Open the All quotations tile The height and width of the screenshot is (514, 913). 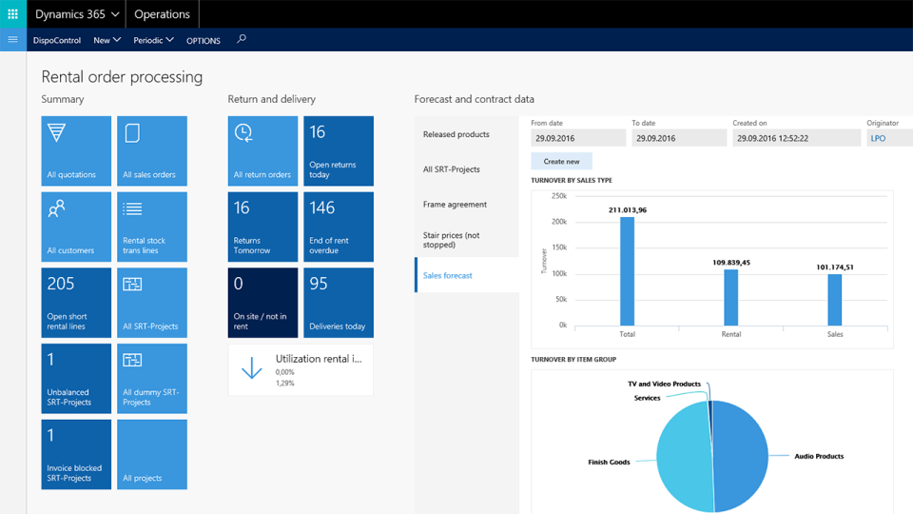click(x=76, y=151)
